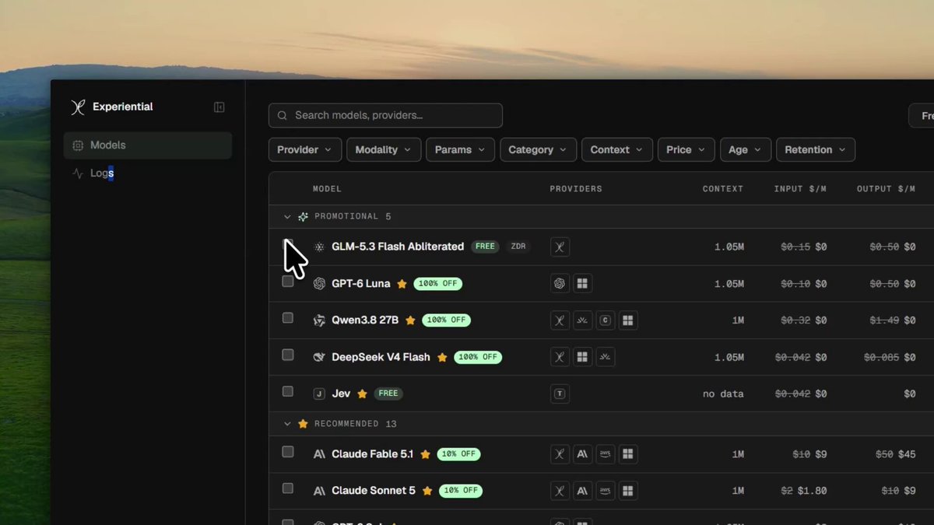Viewport: 934px width, 525px height.
Task: Click the Microsoft provider icon in DeepSeek V4 Flash row
Action: (582, 357)
